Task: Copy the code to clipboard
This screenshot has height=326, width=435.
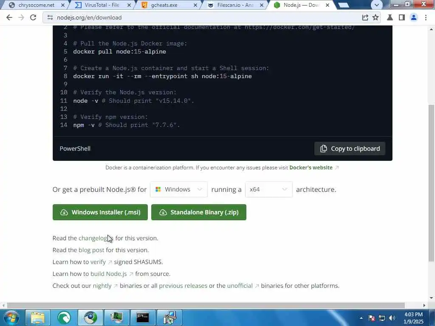Action: 350,149
